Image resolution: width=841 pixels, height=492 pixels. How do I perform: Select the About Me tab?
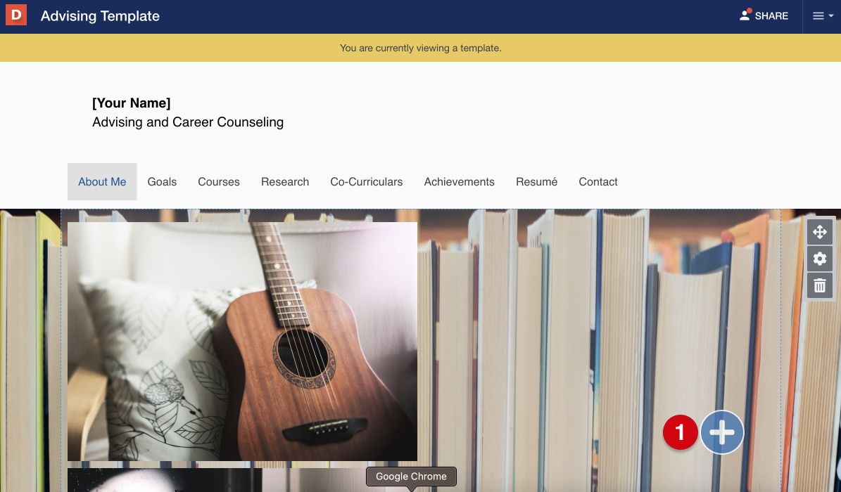tap(102, 181)
